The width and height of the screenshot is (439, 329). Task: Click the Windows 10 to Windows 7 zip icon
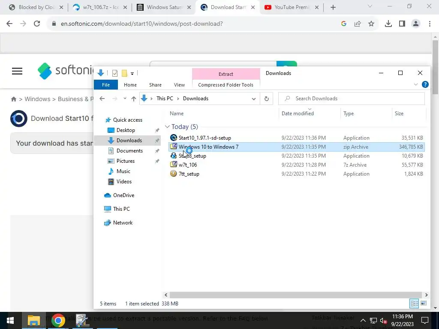click(x=174, y=147)
